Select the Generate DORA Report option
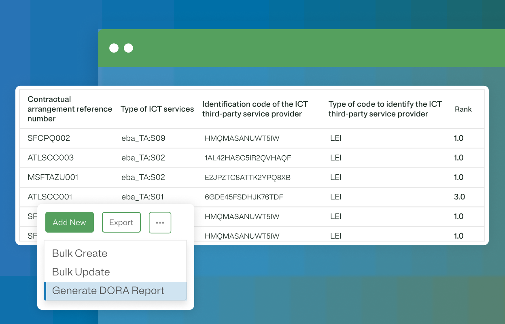The height and width of the screenshot is (324, 505). (108, 290)
